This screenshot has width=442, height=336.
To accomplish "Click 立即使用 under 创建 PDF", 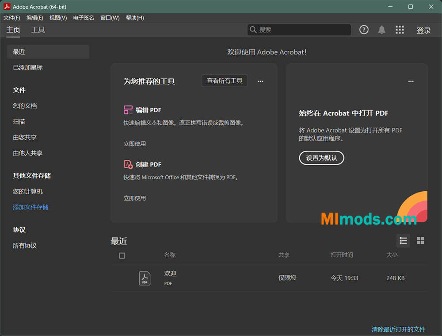I will (134, 198).
